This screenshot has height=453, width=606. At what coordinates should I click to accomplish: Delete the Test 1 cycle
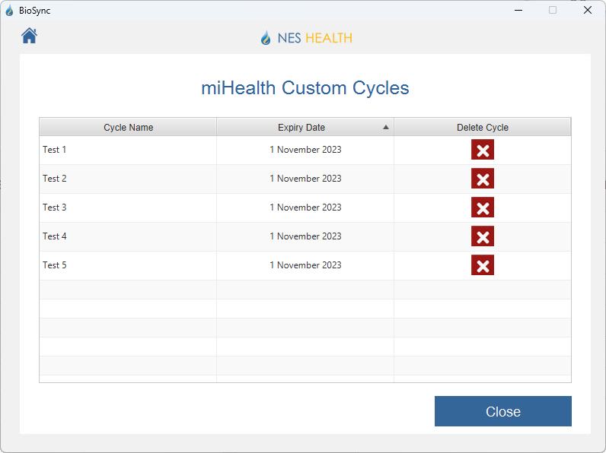[483, 150]
